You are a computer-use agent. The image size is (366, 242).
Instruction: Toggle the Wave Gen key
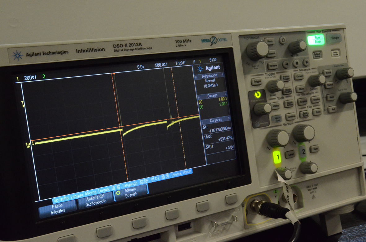click(x=277, y=119)
